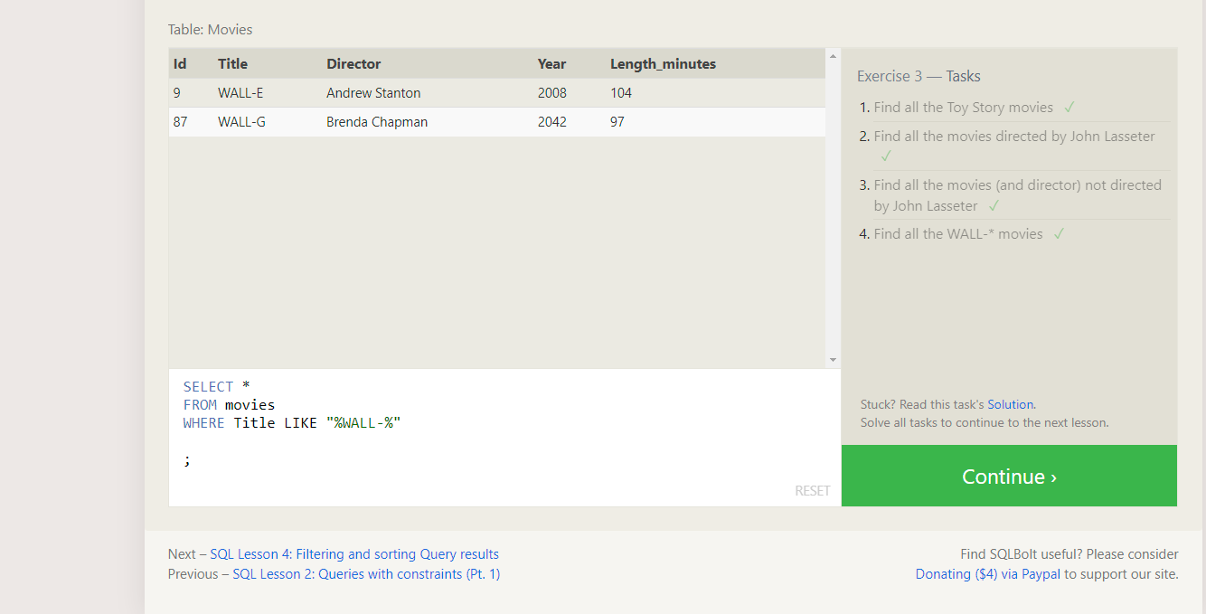The image size is (1206, 614).
Task: Click the SELECT keyword in the query
Action: pos(208,387)
